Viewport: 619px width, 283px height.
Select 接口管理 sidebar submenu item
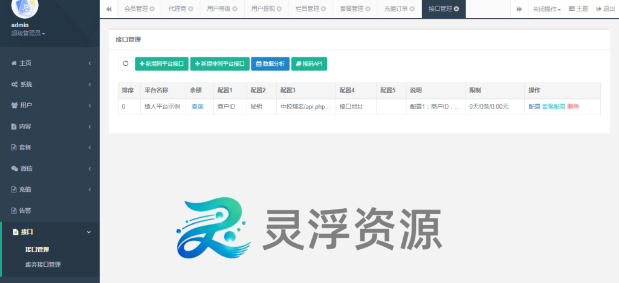(x=37, y=249)
